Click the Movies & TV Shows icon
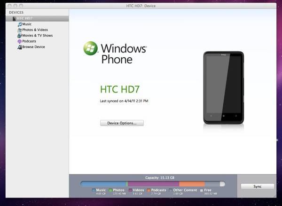Screen dimensions: 282x206 19,36
